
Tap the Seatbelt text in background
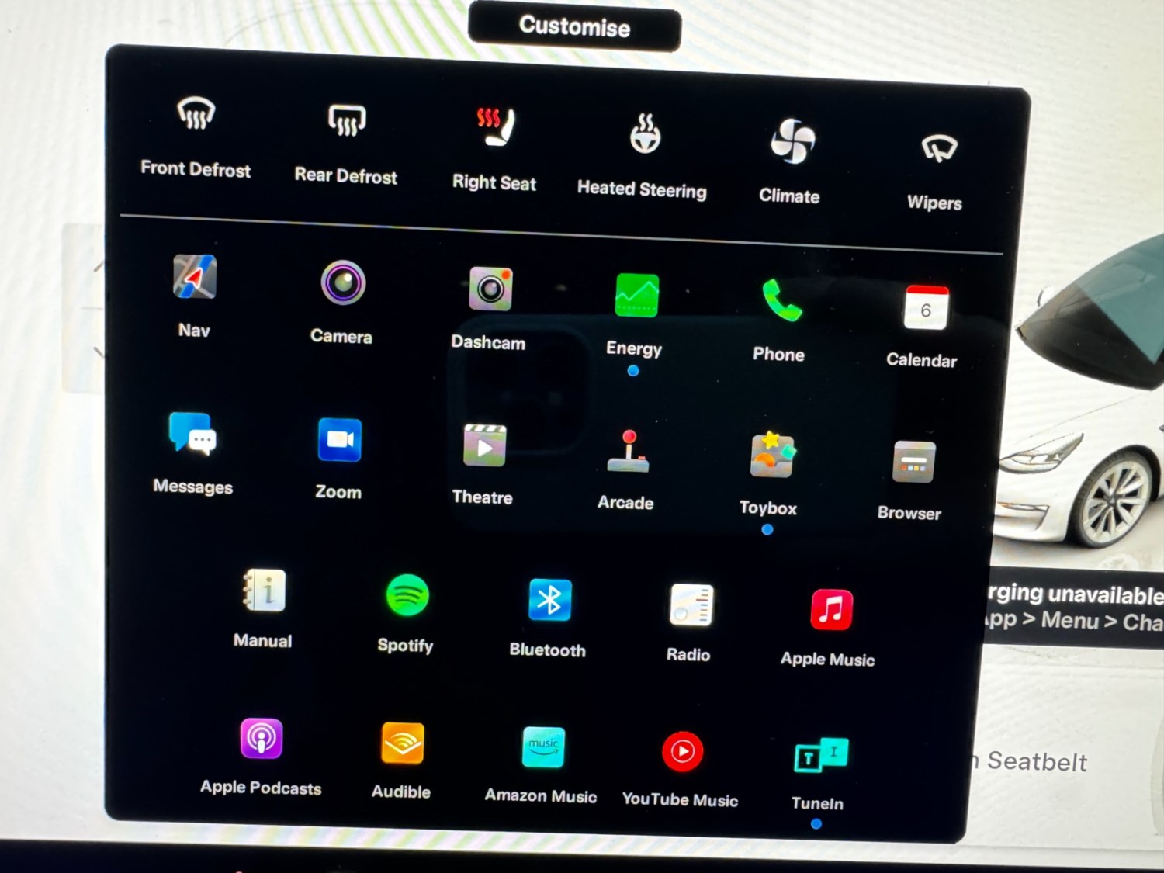click(x=1038, y=762)
